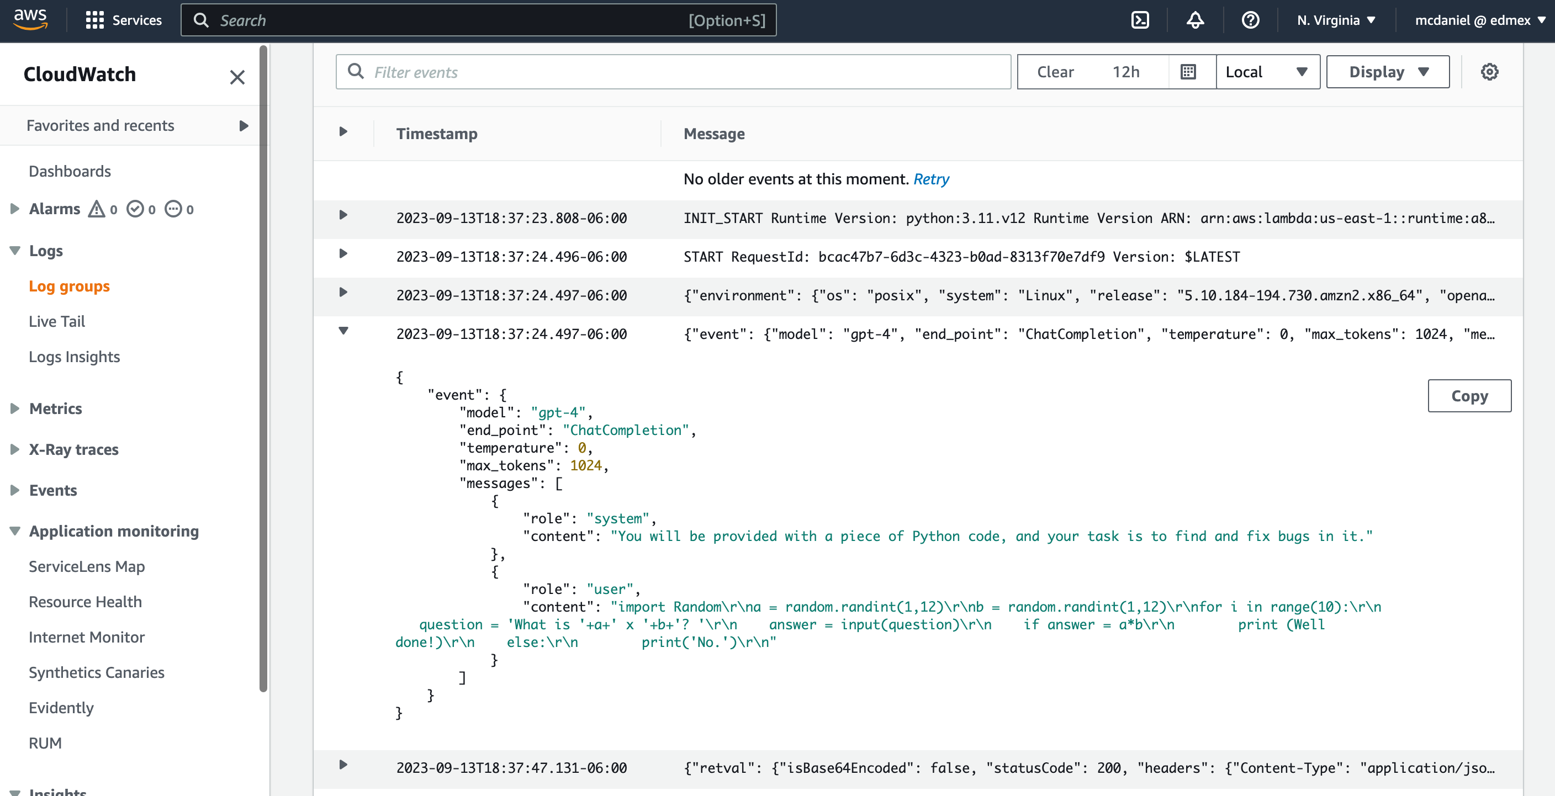Viewport: 1555px width, 796px height.
Task: Click the sidebar vertical scrollbar
Action: point(263,368)
